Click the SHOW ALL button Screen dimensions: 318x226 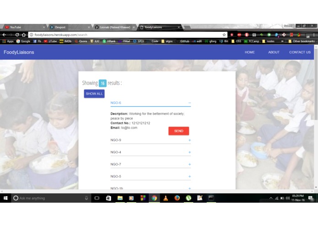[x=94, y=94]
